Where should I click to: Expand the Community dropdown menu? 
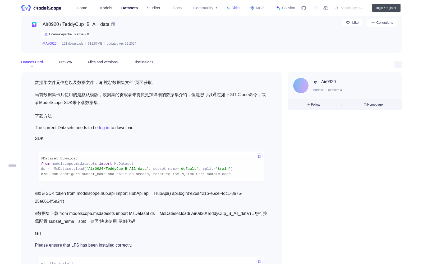[205, 8]
